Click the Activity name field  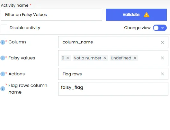click(x=51, y=15)
